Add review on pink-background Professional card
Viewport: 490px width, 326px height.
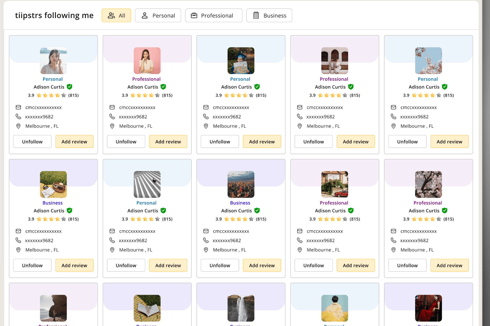[x=168, y=142]
